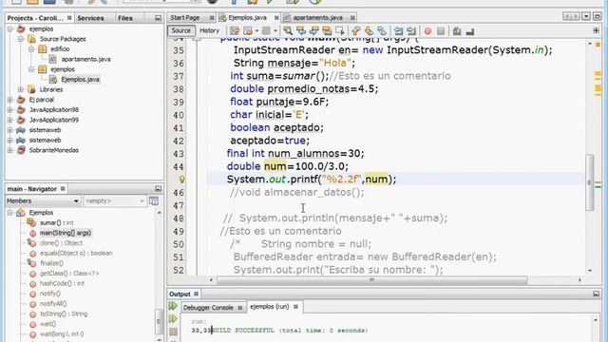Screen dimensions: 608x342
Task: Collapse the edificio package node
Action: click(31, 49)
